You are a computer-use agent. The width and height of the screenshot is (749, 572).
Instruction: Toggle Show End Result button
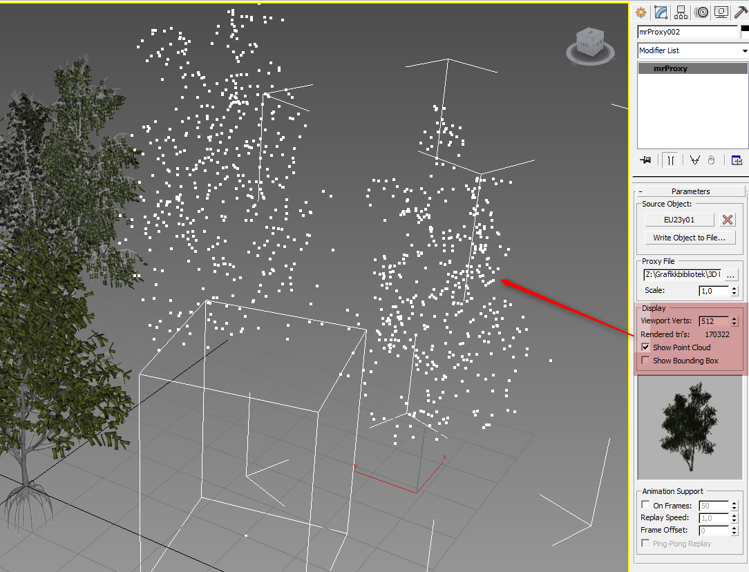coord(670,160)
